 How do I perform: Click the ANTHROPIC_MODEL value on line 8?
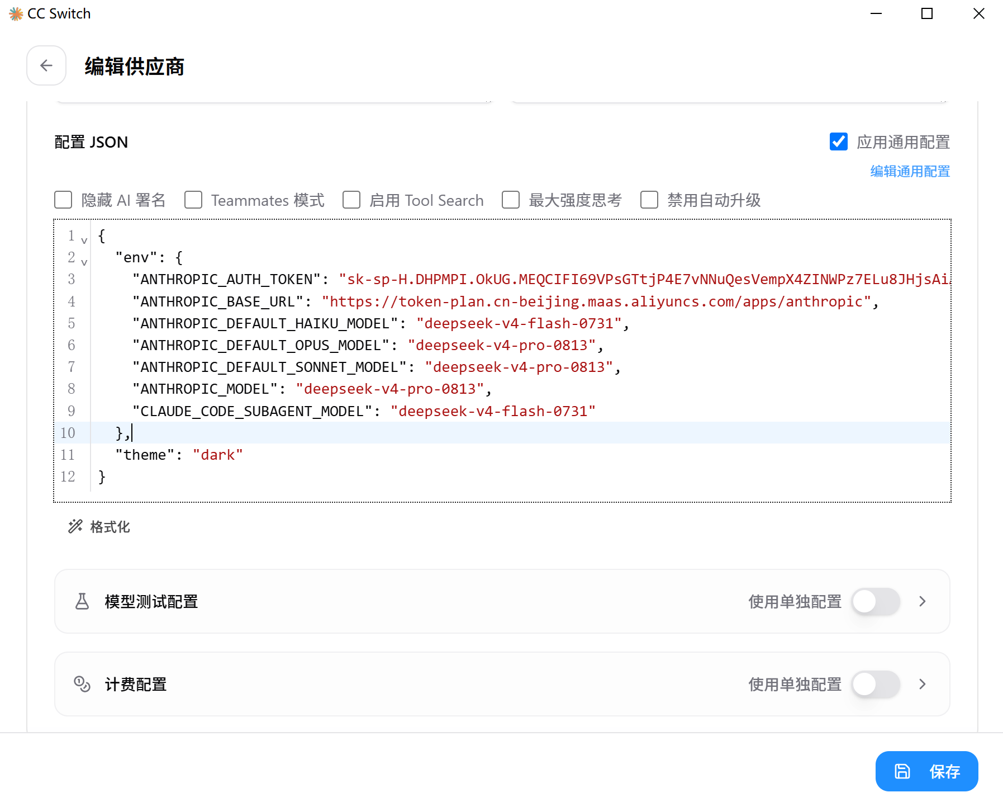[390, 389]
